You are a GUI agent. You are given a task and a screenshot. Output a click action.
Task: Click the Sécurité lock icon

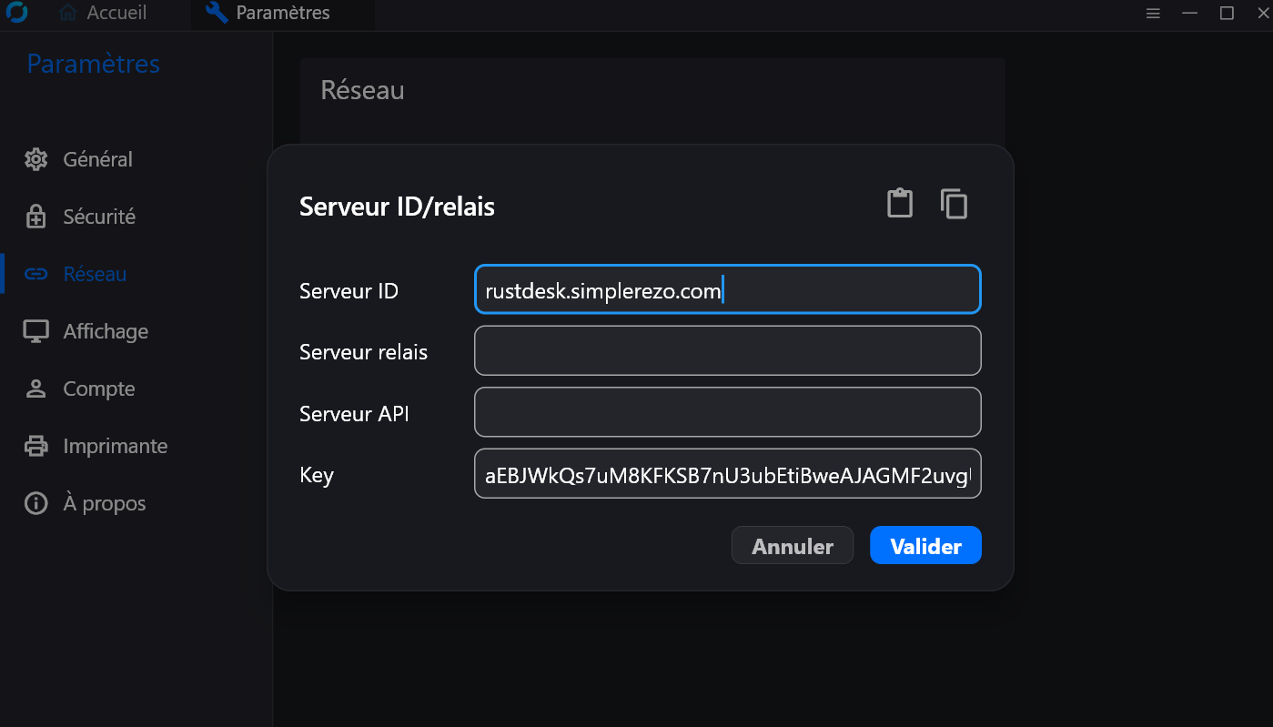(35, 217)
